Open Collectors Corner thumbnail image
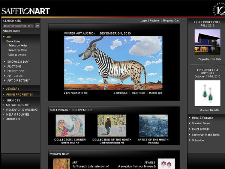 pyautogui.click(x=70, y=125)
